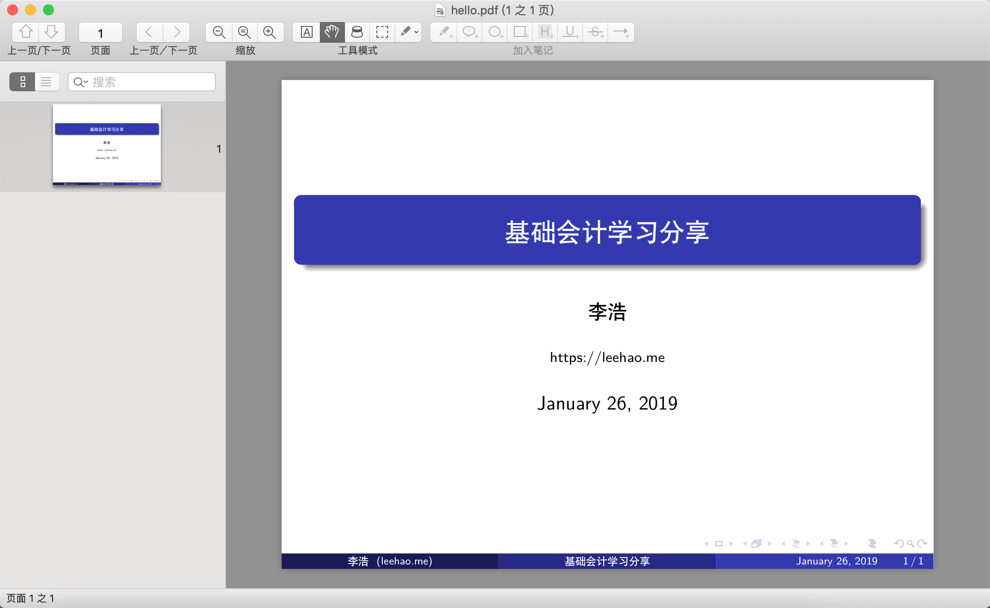Add a circle note
Image resolution: width=990 pixels, height=608 pixels.
point(495,32)
